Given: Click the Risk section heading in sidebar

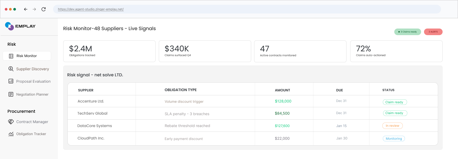Looking at the screenshot, I should [x=12, y=44].
